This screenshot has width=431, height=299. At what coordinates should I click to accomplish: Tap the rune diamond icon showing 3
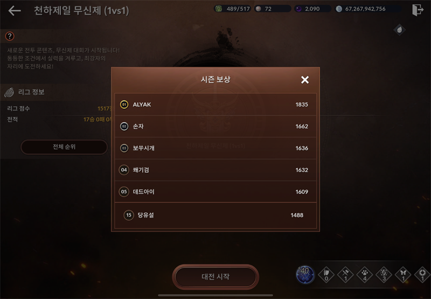click(384, 274)
